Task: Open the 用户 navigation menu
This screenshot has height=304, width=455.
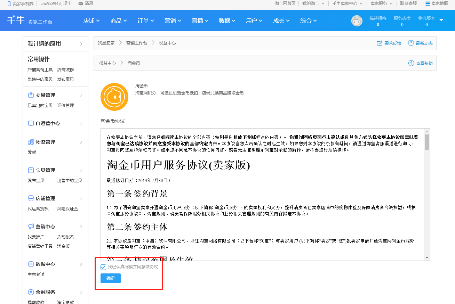Action: [254, 20]
